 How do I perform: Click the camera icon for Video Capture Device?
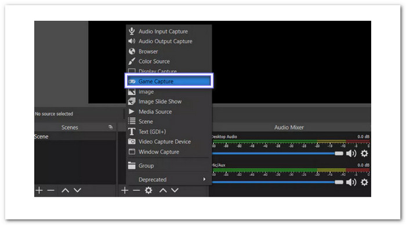pyautogui.click(x=132, y=141)
